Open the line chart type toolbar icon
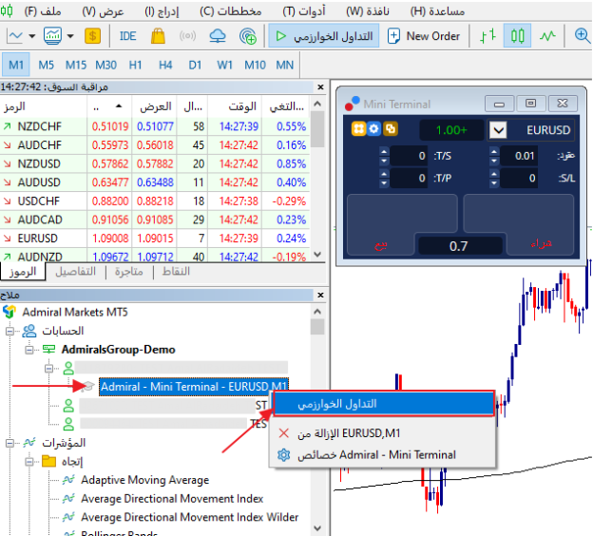Image resolution: width=593 pixels, height=536 pixels. (14, 36)
